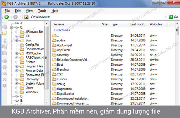This screenshot has width=180, height=118.
Task: Expand the Windows tree node
Action: 17,92
